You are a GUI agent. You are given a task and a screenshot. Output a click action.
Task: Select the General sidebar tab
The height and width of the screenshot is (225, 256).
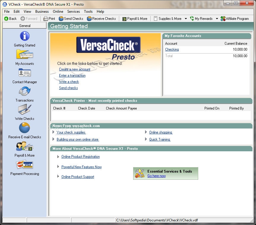(x=25, y=25)
